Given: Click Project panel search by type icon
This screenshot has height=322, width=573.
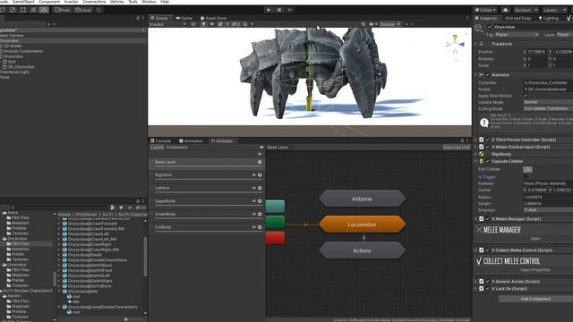Looking at the screenshot, I should click(113, 208).
